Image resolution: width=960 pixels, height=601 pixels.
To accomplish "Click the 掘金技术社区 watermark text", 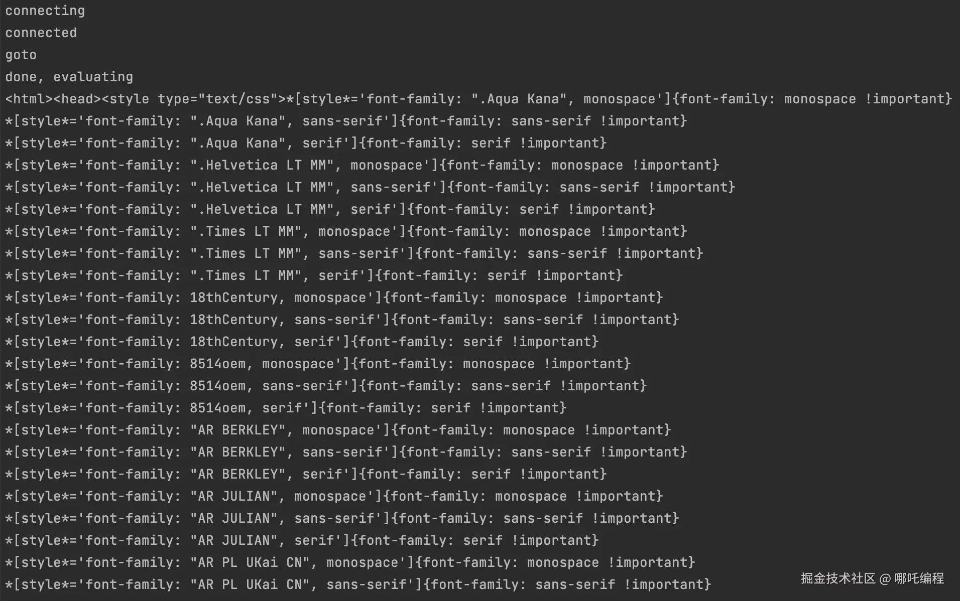I will [x=837, y=578].
